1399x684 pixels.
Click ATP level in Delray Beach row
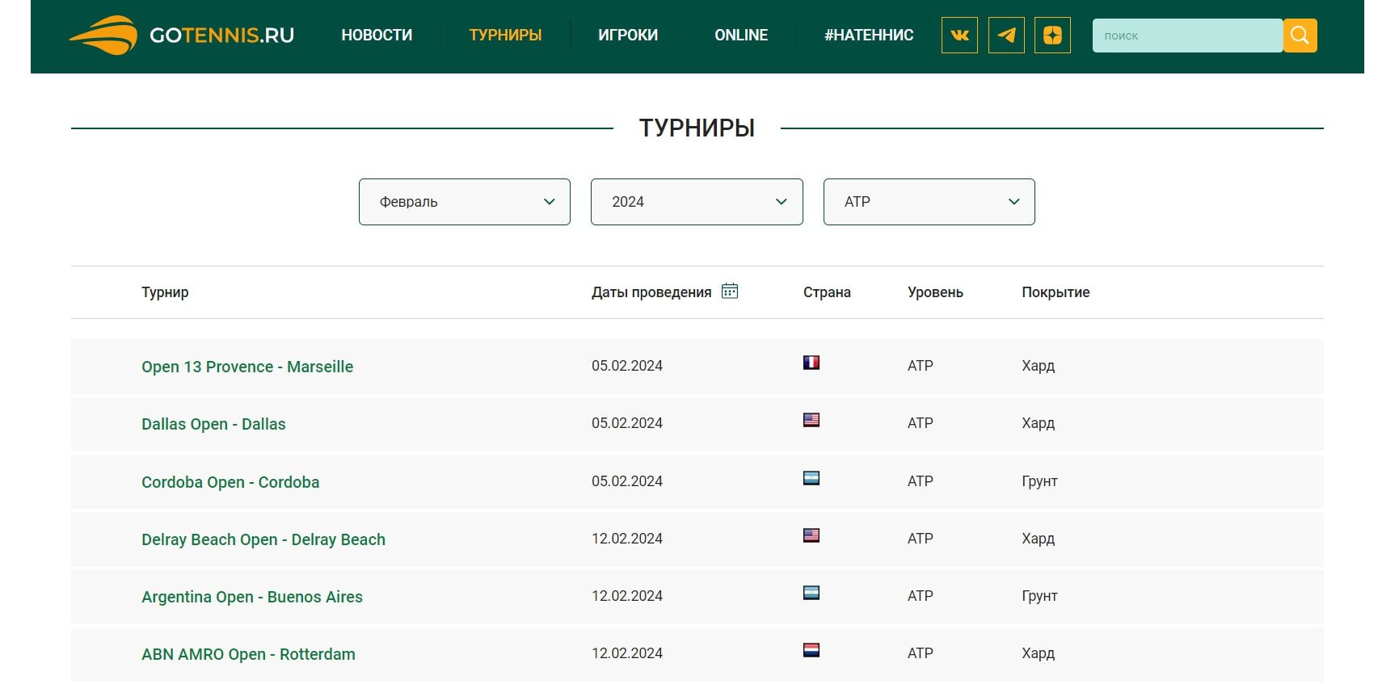point(921,539)
